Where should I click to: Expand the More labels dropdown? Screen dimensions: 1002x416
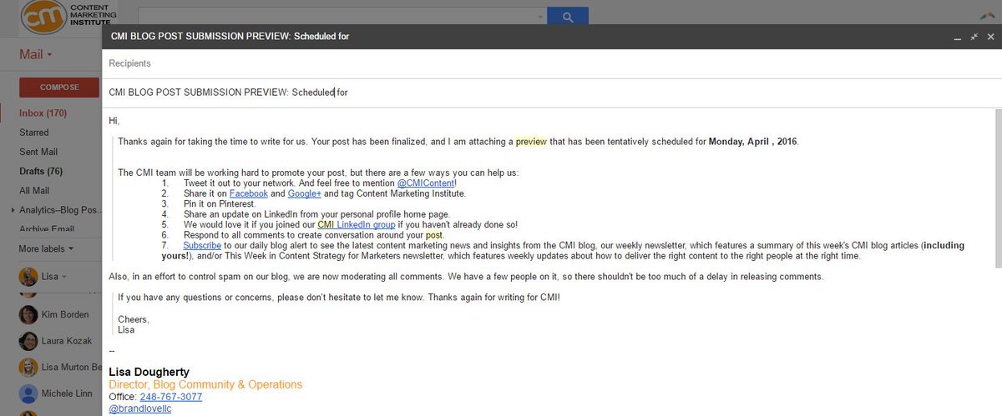click(x=46, y=248)
